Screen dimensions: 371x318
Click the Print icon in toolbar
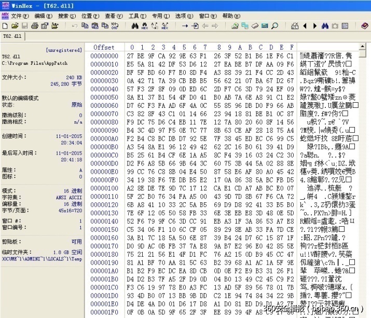click(34, 25)
